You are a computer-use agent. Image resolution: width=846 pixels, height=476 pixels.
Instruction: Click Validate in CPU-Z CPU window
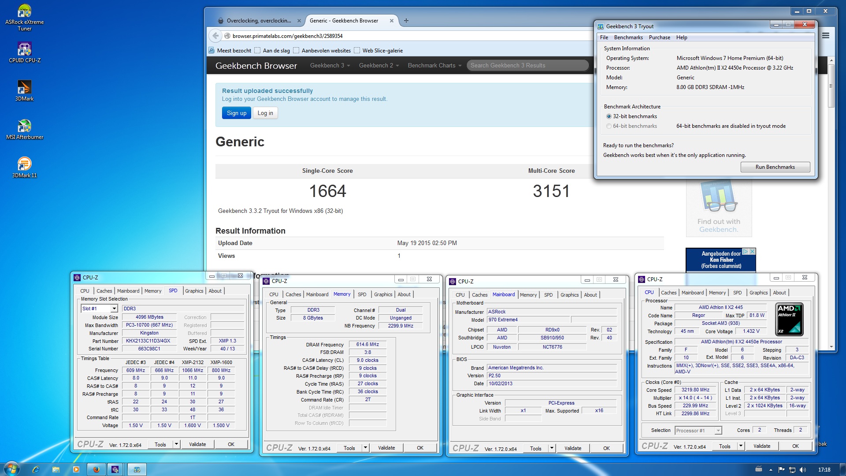click(x=762, y=446)
